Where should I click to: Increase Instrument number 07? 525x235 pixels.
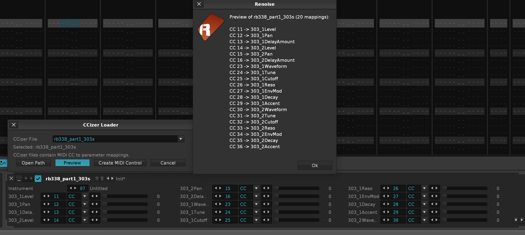[x=75, y=188]
